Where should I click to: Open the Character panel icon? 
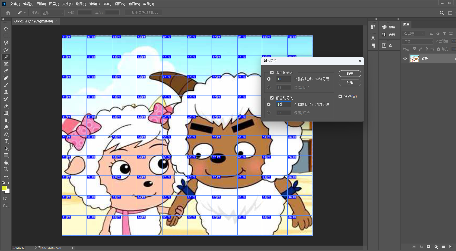373,38
